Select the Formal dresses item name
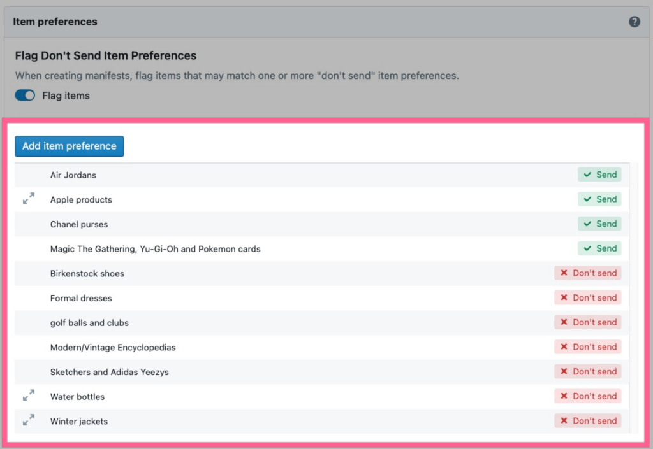653x449 pixels. point(81,298)
